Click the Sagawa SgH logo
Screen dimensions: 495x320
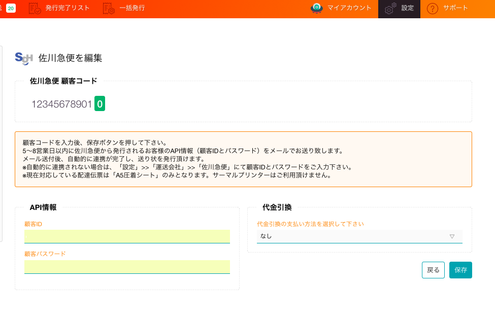[x=24, y=58]
